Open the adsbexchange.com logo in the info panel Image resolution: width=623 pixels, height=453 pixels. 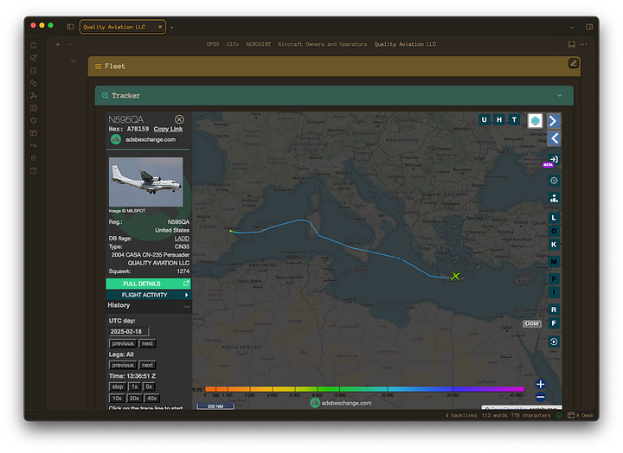(116, 140)
